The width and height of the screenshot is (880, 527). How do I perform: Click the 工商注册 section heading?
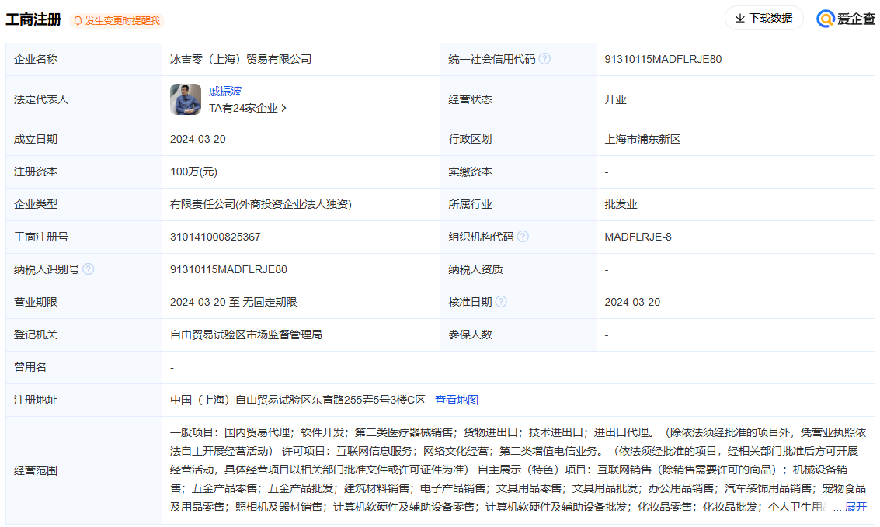pyautogui.click(x=33, y=20)
